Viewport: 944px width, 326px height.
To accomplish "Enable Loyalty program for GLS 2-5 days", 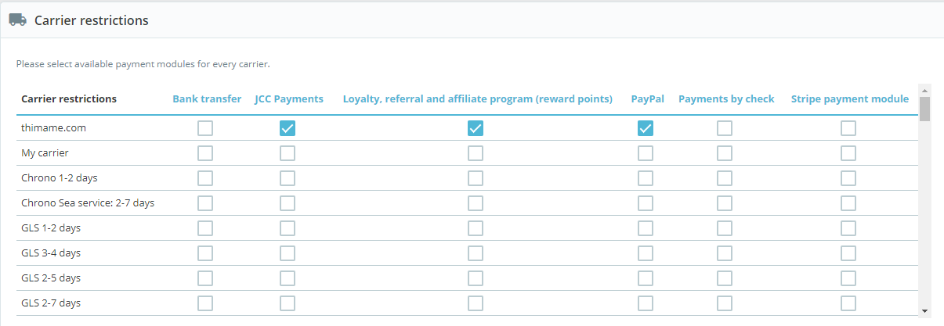I will click(x=476, y=278).
